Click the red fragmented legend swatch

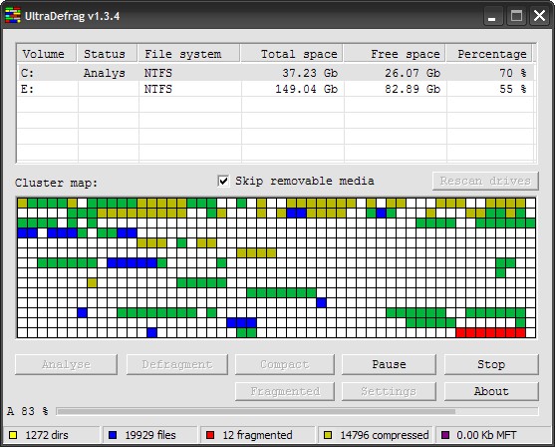[210, 435]
